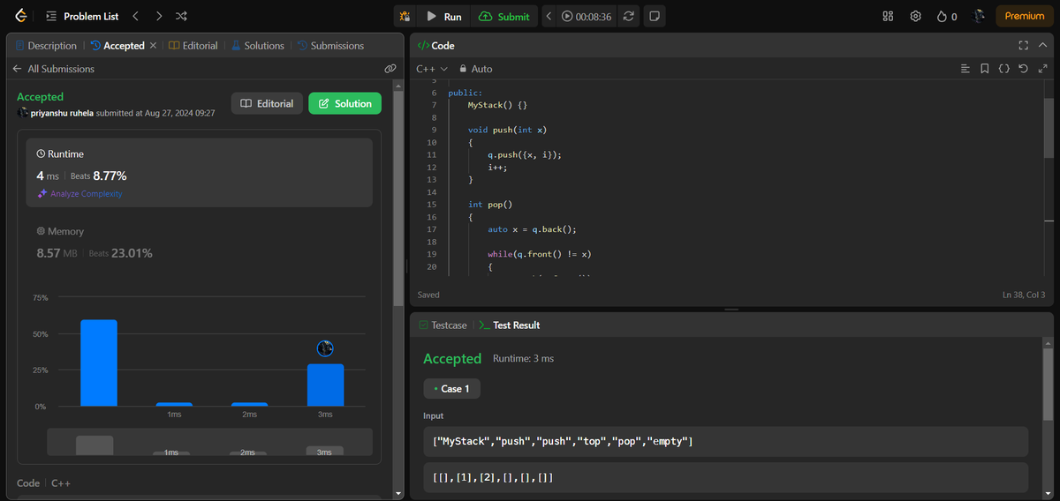This screenshot has width=1060, height=501.
Task: Select the Memory statistics card
Action: (x=199, y=243)
